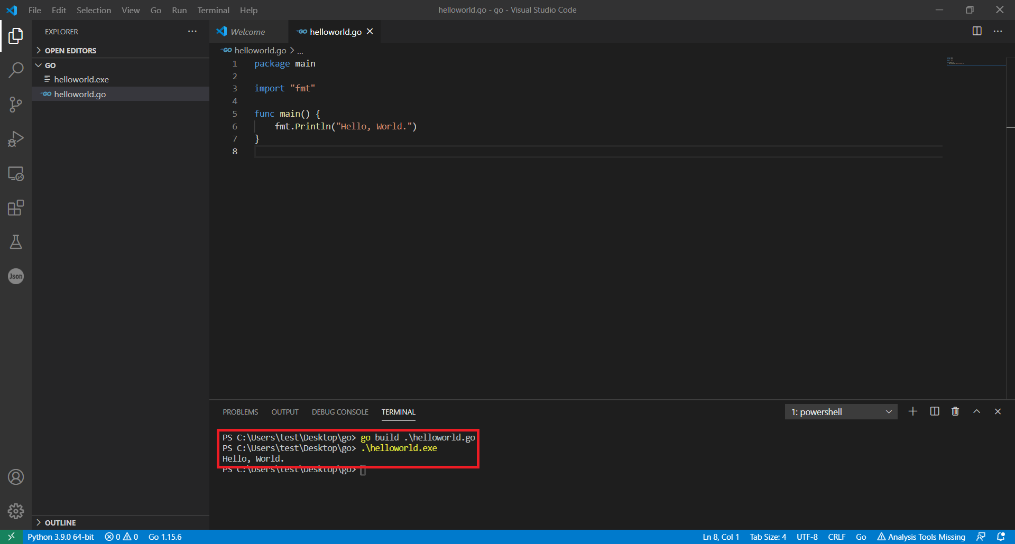Screen dimensions: 1015x544
Task: Open the Accounts menu
Action: coord(16,477)
